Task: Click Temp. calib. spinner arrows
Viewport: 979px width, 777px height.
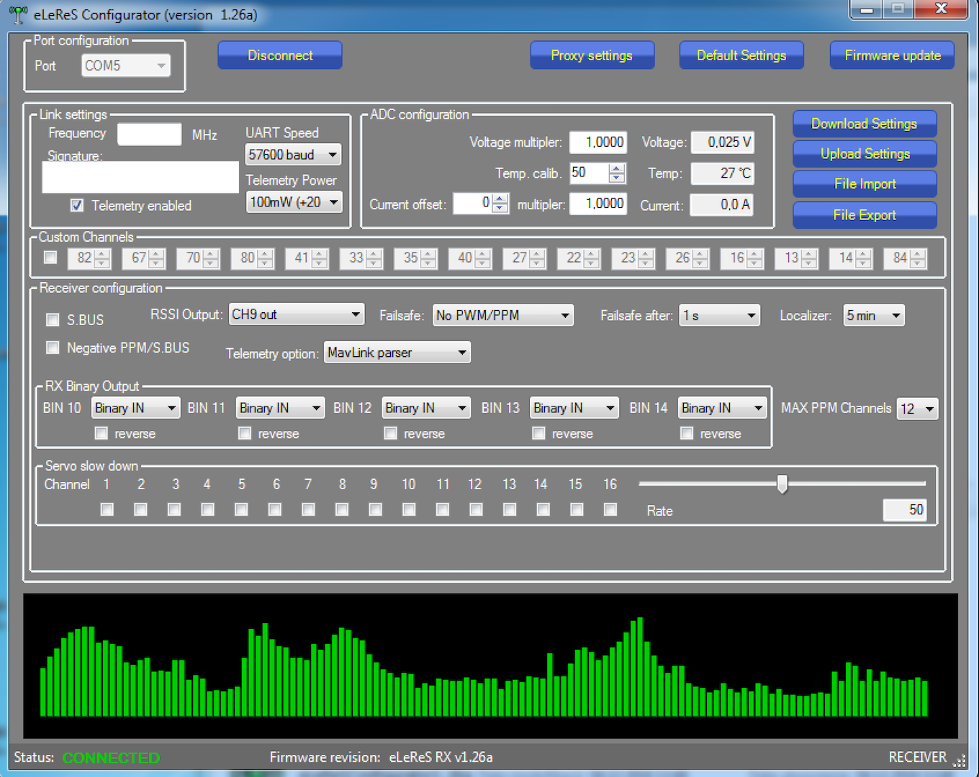Action: pyautogui.click(x=617, y=173)
